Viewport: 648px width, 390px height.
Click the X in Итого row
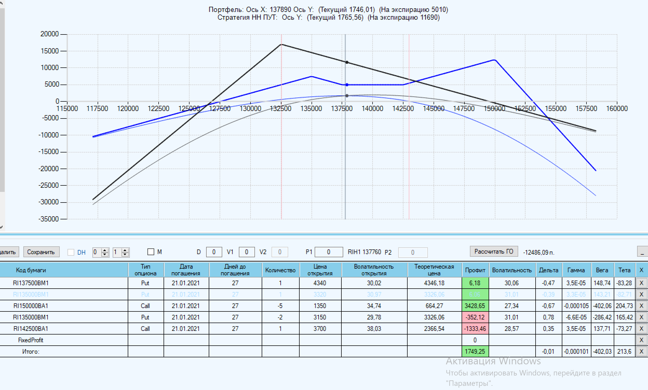(x=641, y=351)
